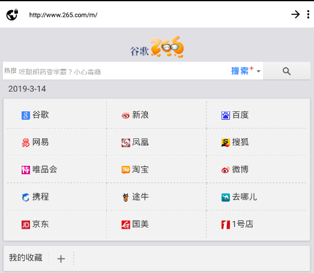Screen dimensions: 314x273
Task: Add a favorite with plus button
Action: point(61,259)
